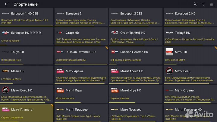Click the Матч Боец fist logo
Viewport: 217px width, 122px height.
(169, 71)
